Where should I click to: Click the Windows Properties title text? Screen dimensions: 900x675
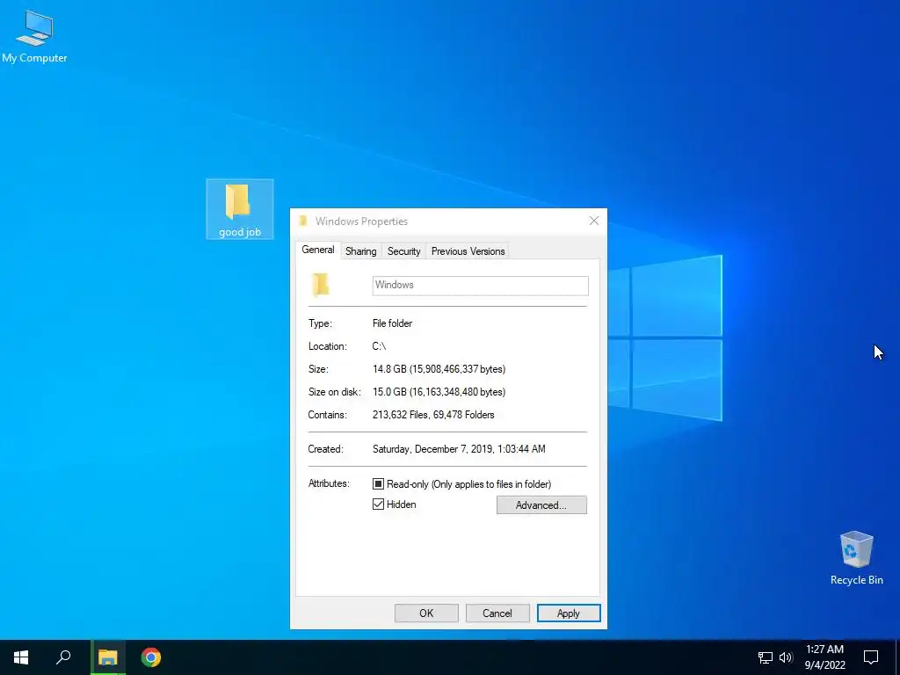click(x=361, y=221)
